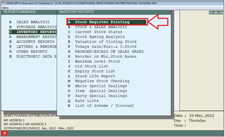Open LETTERS & REMINDERS entry
This screenshot has height=137, width=225.
[36, 47]
